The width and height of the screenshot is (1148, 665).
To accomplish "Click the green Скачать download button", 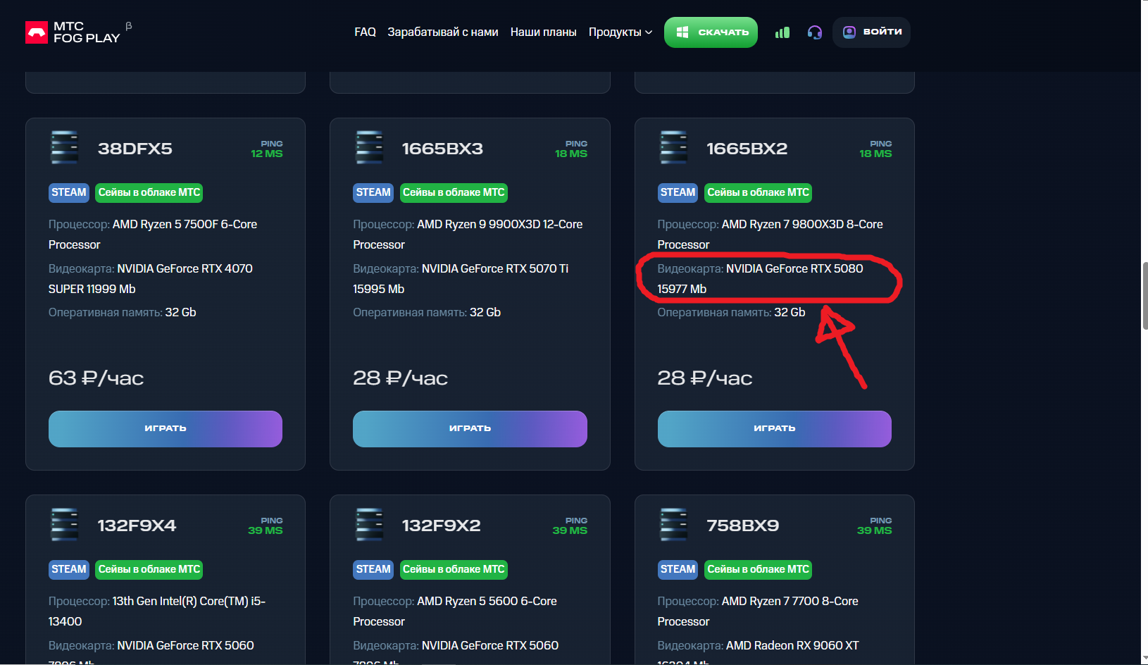I will [711, 32].
